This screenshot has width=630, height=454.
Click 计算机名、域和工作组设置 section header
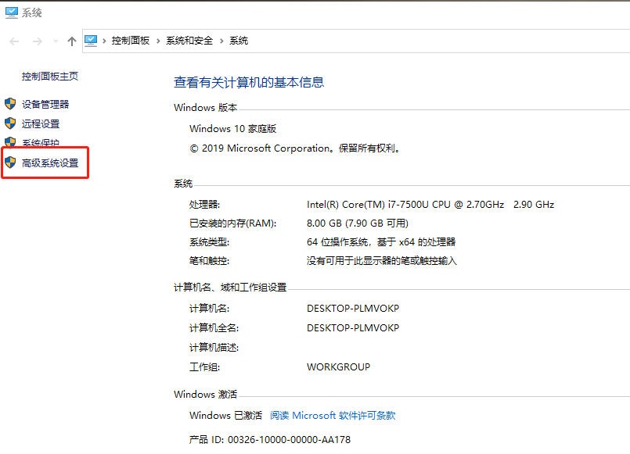[230, 288]
